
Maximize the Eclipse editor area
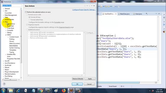click(x=159, y=14)
